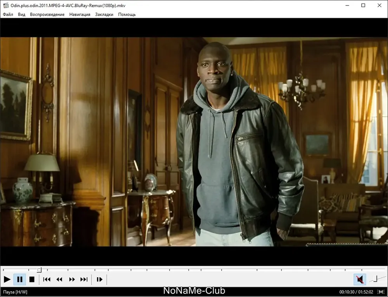The height and width of the screenshot is (297, 388).
Task: Minimize the player window
Action: point(347,5)
